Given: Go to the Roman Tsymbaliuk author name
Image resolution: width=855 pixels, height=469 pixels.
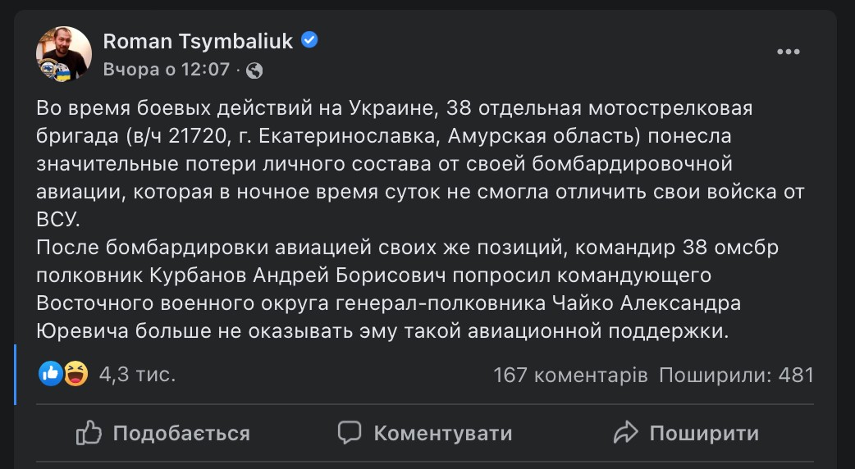Looking at the screenshot, I should [x=198, y=41].
